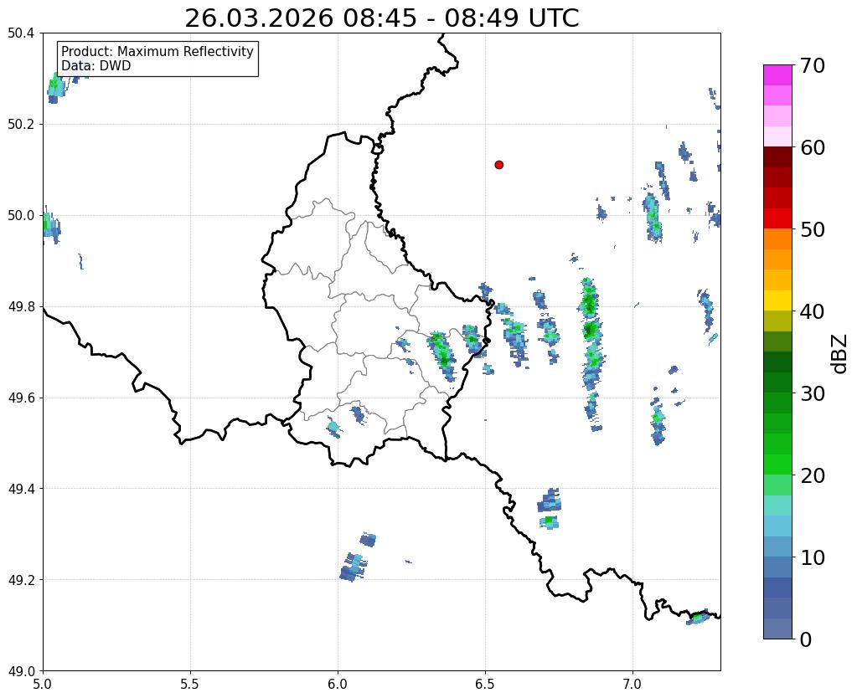Click the colorbar label 50
The height and width of the screenshot is (698, 857).
[x=813, y=229]
